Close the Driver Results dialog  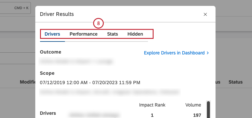205,14
